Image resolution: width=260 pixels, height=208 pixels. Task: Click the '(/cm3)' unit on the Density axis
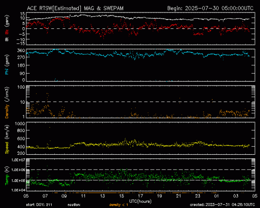[7, 94]
